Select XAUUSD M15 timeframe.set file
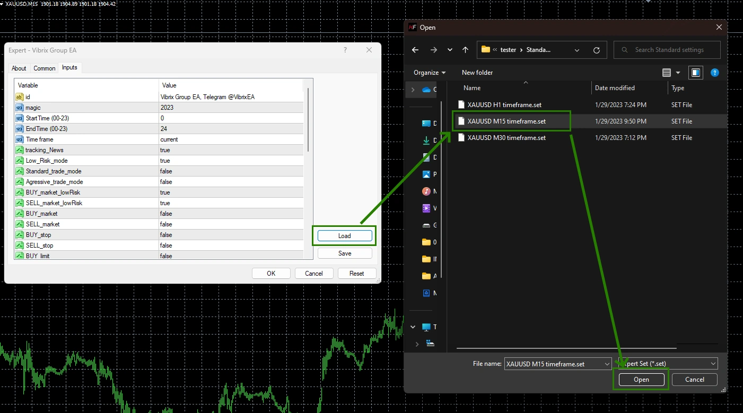 (x=506, y=121)
